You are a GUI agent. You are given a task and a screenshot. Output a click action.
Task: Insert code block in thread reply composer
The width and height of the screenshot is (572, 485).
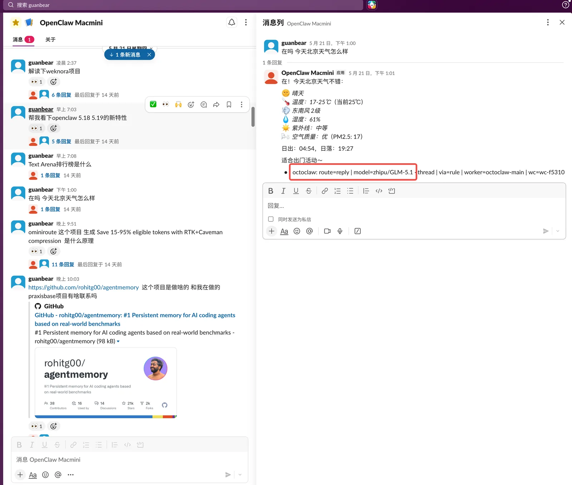click(392, 191)
